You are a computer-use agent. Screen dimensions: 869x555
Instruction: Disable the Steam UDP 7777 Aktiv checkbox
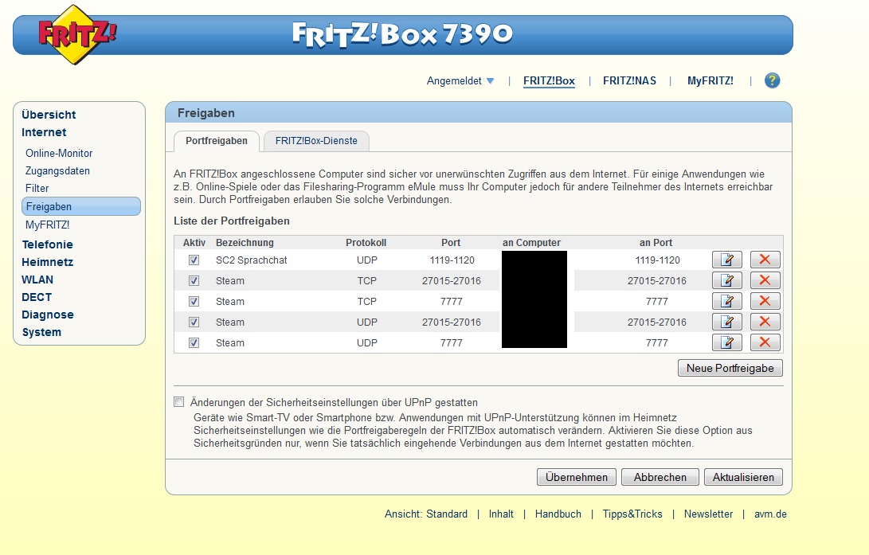194,343
